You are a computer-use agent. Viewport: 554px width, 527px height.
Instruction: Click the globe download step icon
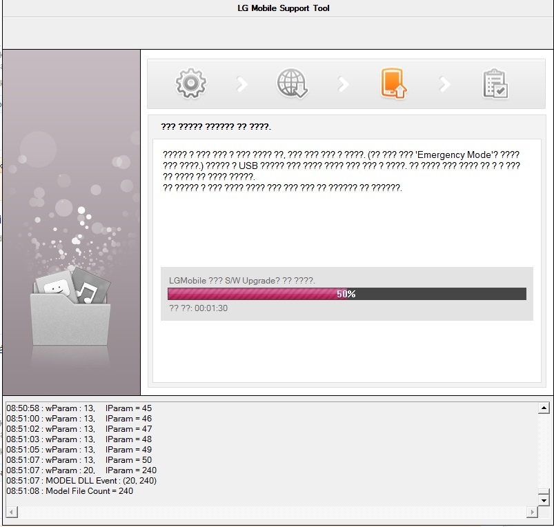292,83
